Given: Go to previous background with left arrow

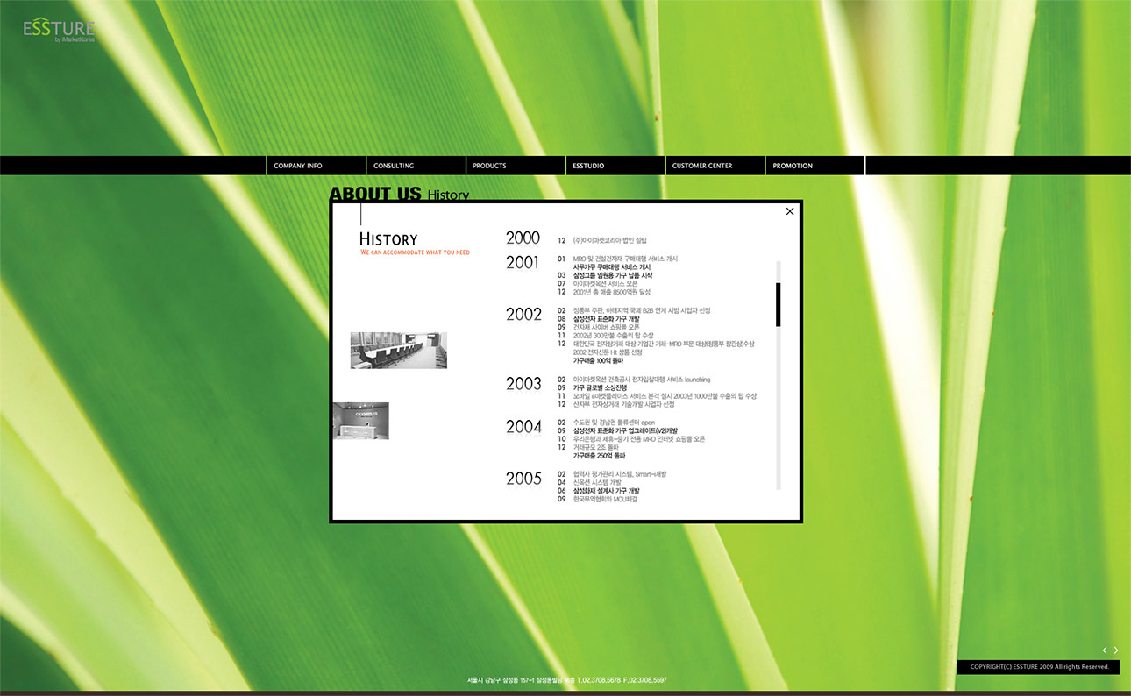Looking at the screenshot, I should (x=1105, y=650).
